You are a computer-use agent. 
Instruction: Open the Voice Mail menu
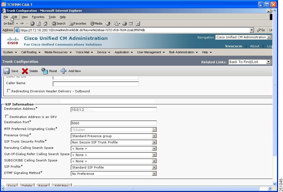pyautogui.click(x=84, y=52)
